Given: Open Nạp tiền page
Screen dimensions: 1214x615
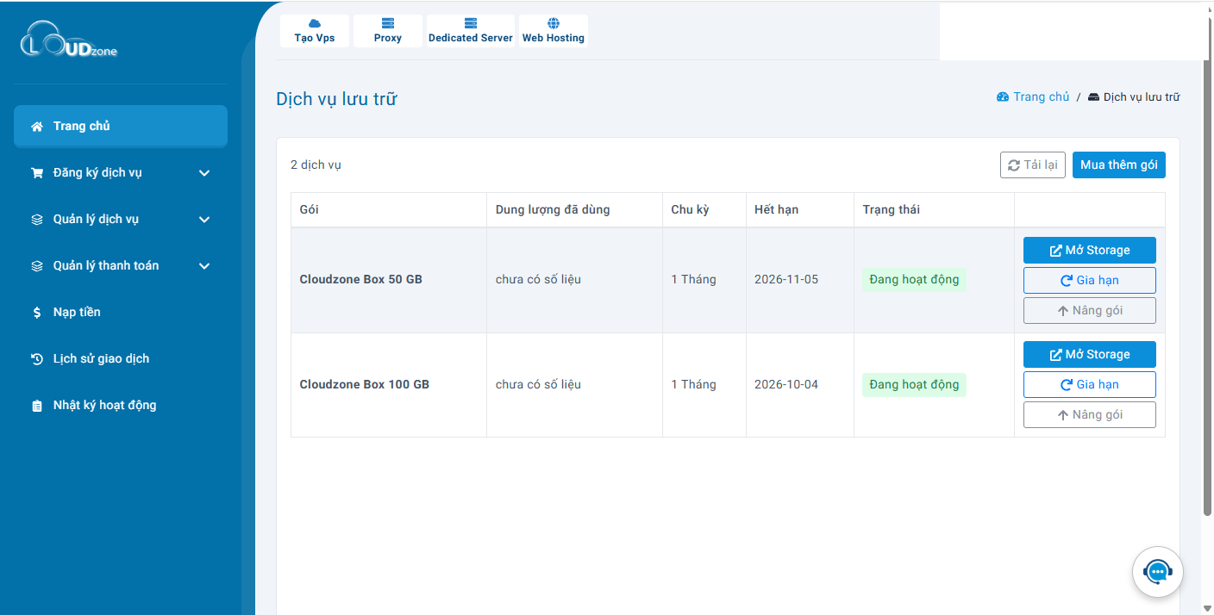Looking at the screenshot, I should [121, 313].
